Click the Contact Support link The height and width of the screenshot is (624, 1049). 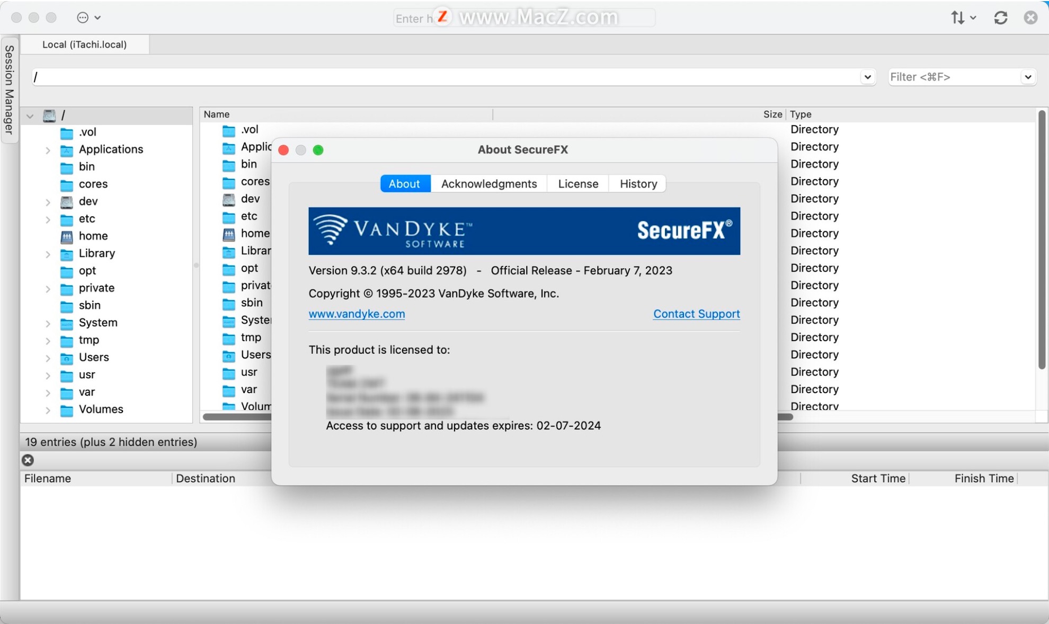(696, 314)
